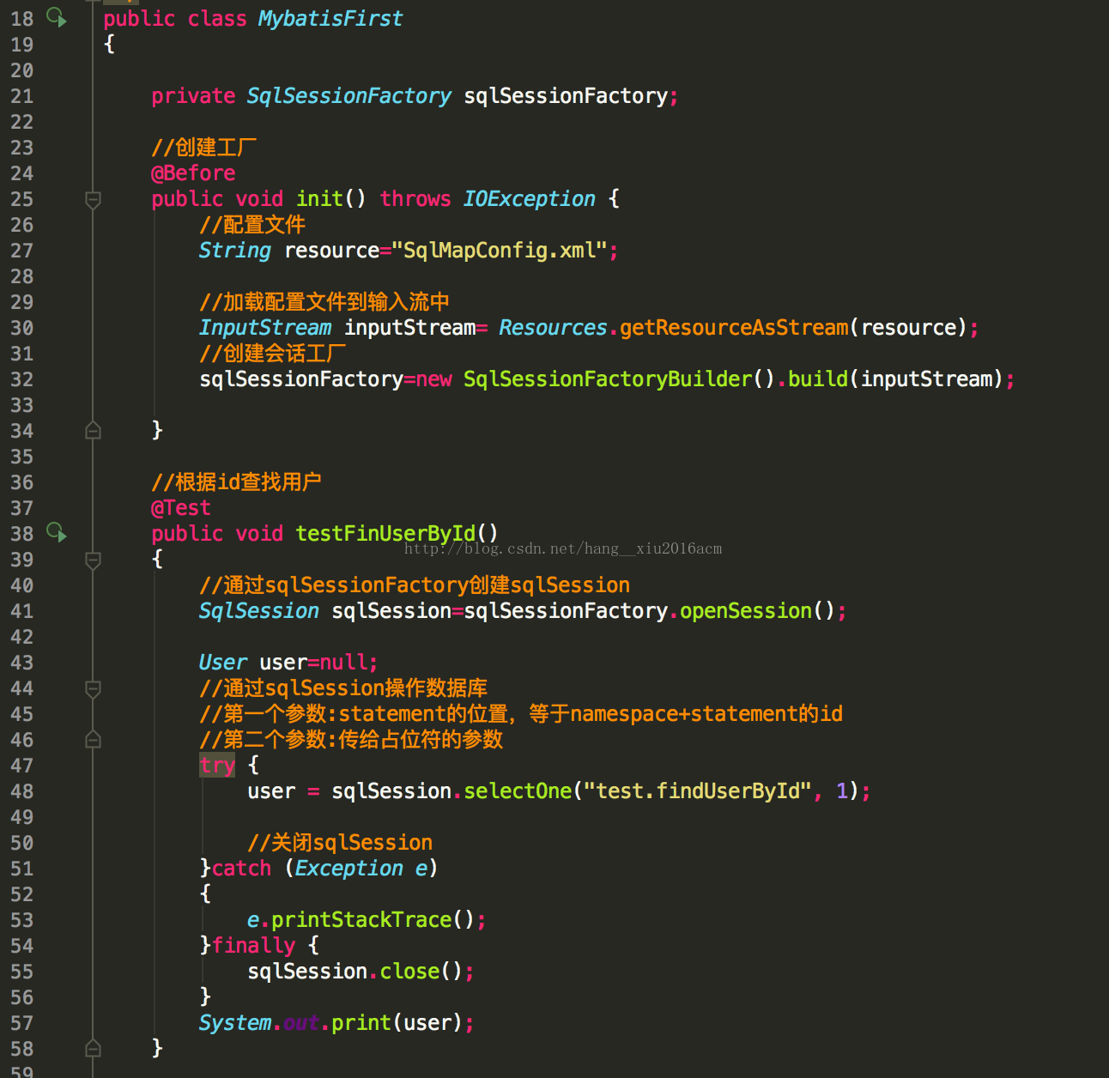This screenshot has width=1109, height=1078.
Task: Click the SqlSession type on line 41
Action: coord(259,611)
